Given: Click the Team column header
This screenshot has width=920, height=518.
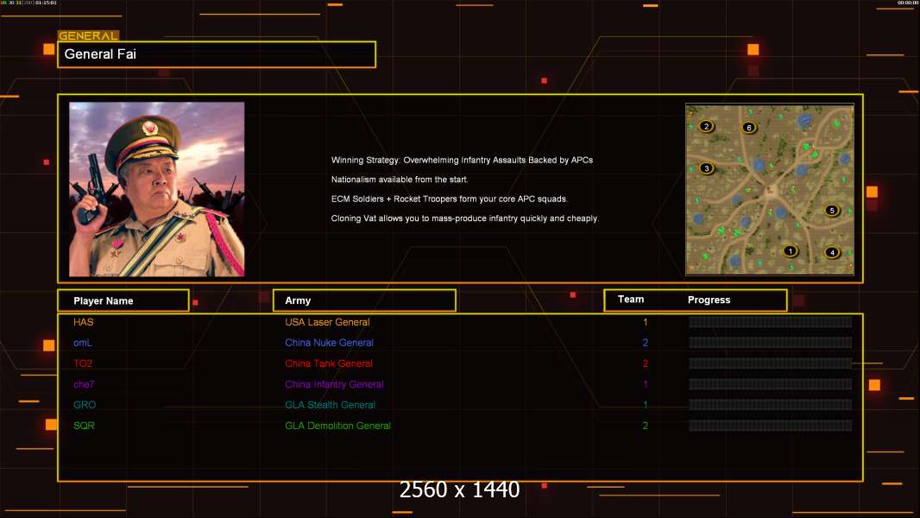Looking at the screenshot, I should click(631, 300).
